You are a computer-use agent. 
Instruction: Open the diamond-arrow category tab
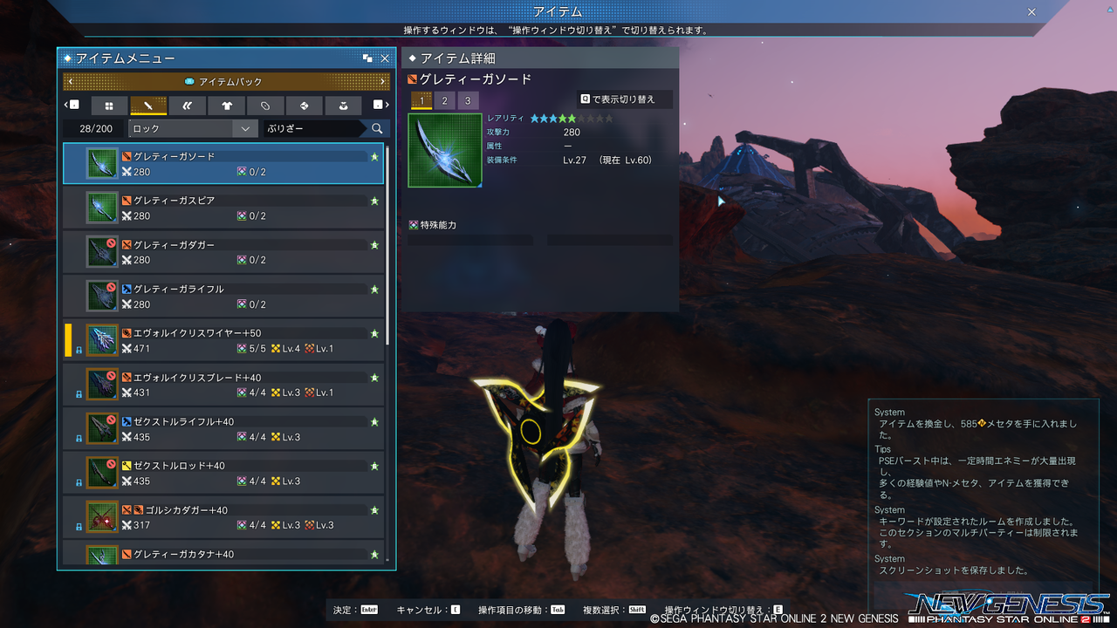(305, 106)
